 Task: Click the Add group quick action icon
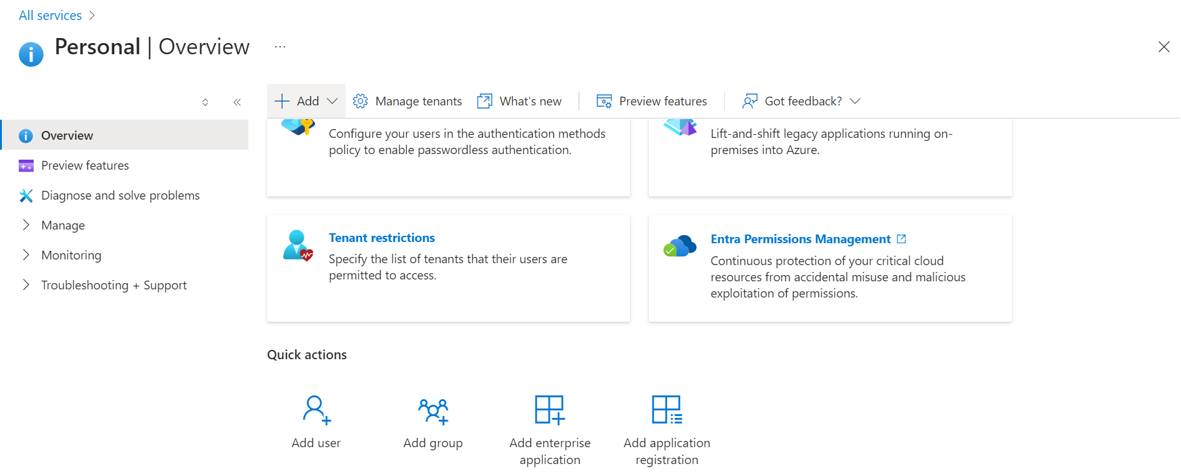(x=434, y=411)
